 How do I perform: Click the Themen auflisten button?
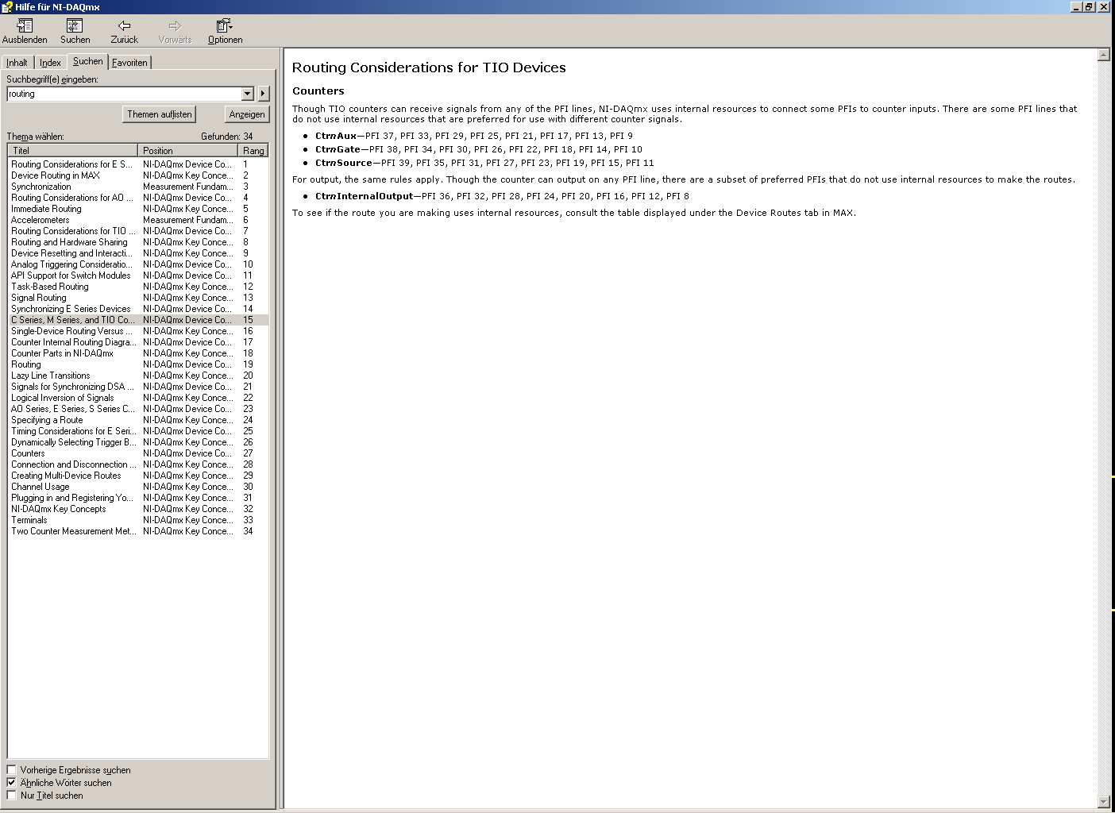160,114
